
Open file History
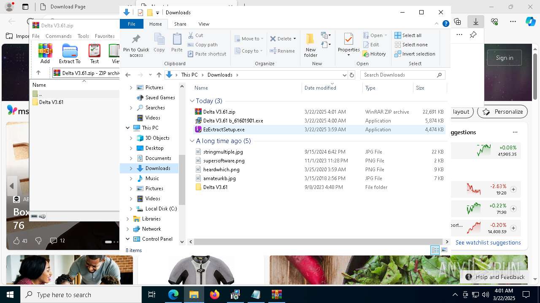point(374,54)
